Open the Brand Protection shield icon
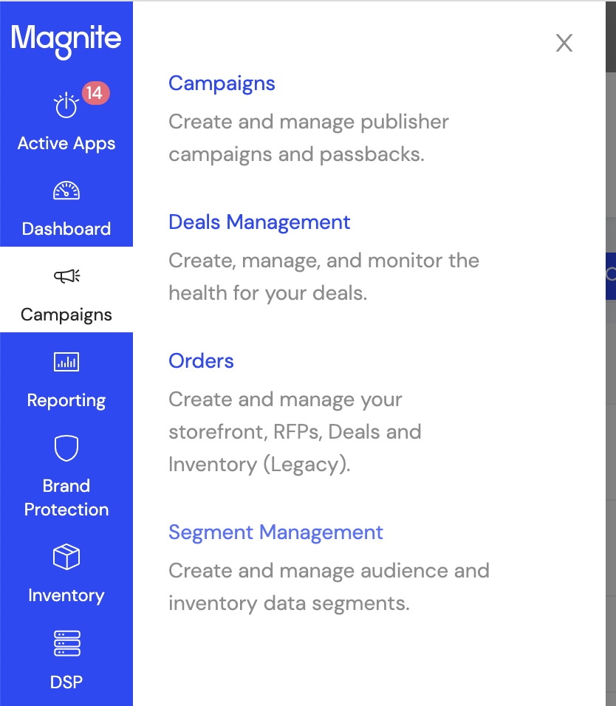The height and width of the screenshot is (706, 616). point(66,448)
